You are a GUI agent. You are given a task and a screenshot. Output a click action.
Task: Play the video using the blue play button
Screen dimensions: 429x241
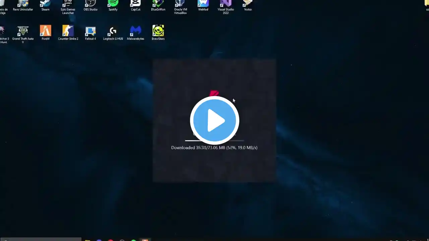tap(214, 120)
